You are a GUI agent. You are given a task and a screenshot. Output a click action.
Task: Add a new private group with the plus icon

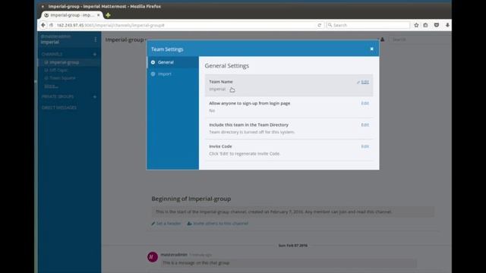click(x=94, y=97)
